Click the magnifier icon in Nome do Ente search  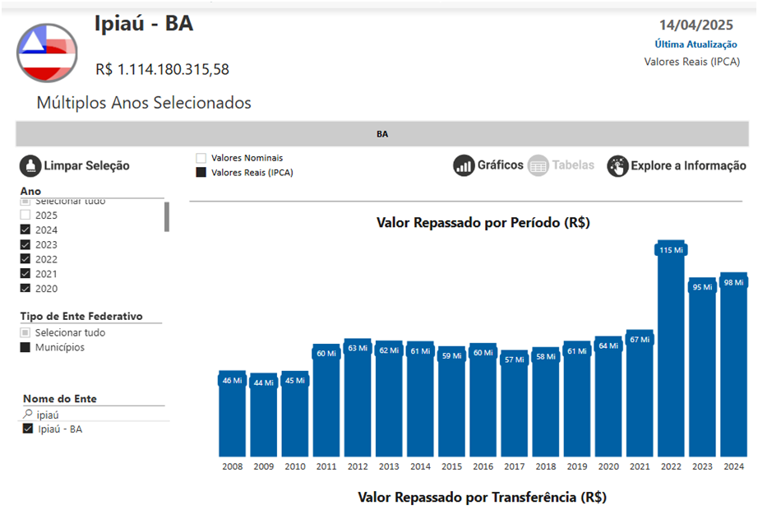tap(28, 415)
